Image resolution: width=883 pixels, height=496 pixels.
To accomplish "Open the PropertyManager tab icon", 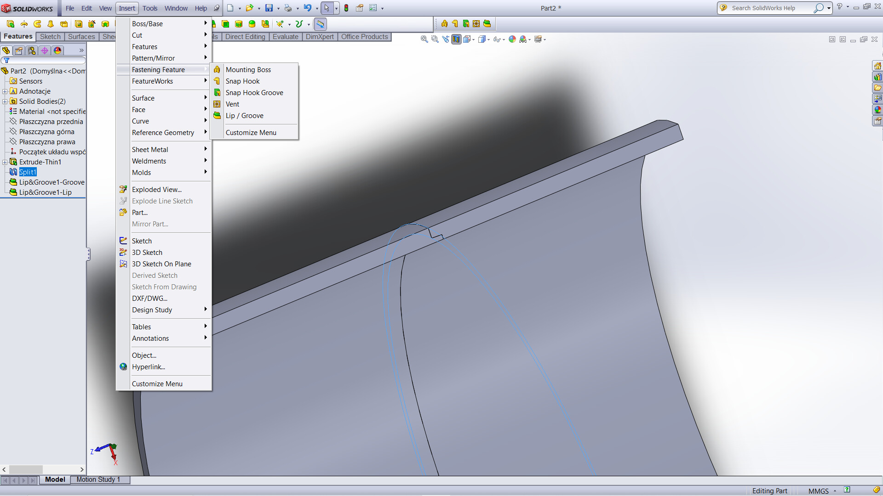I will point(19,51).
